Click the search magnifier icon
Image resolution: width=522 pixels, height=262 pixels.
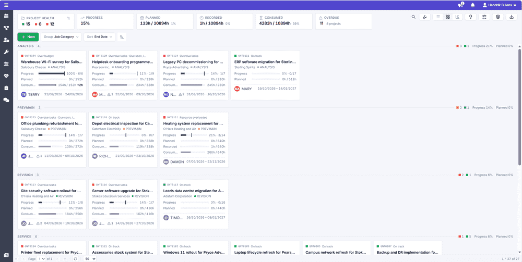pyautogui.click(x=413, y=17)
